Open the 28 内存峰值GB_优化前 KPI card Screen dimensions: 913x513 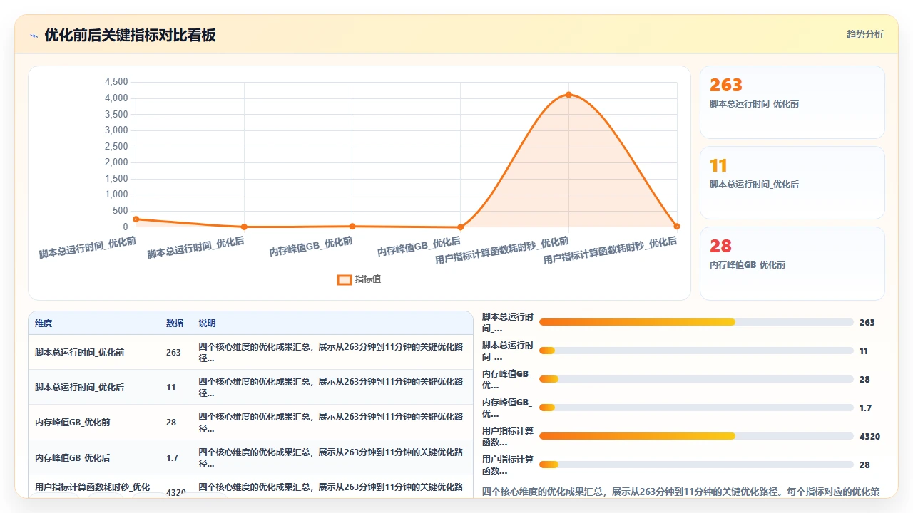tap(792, 263)
